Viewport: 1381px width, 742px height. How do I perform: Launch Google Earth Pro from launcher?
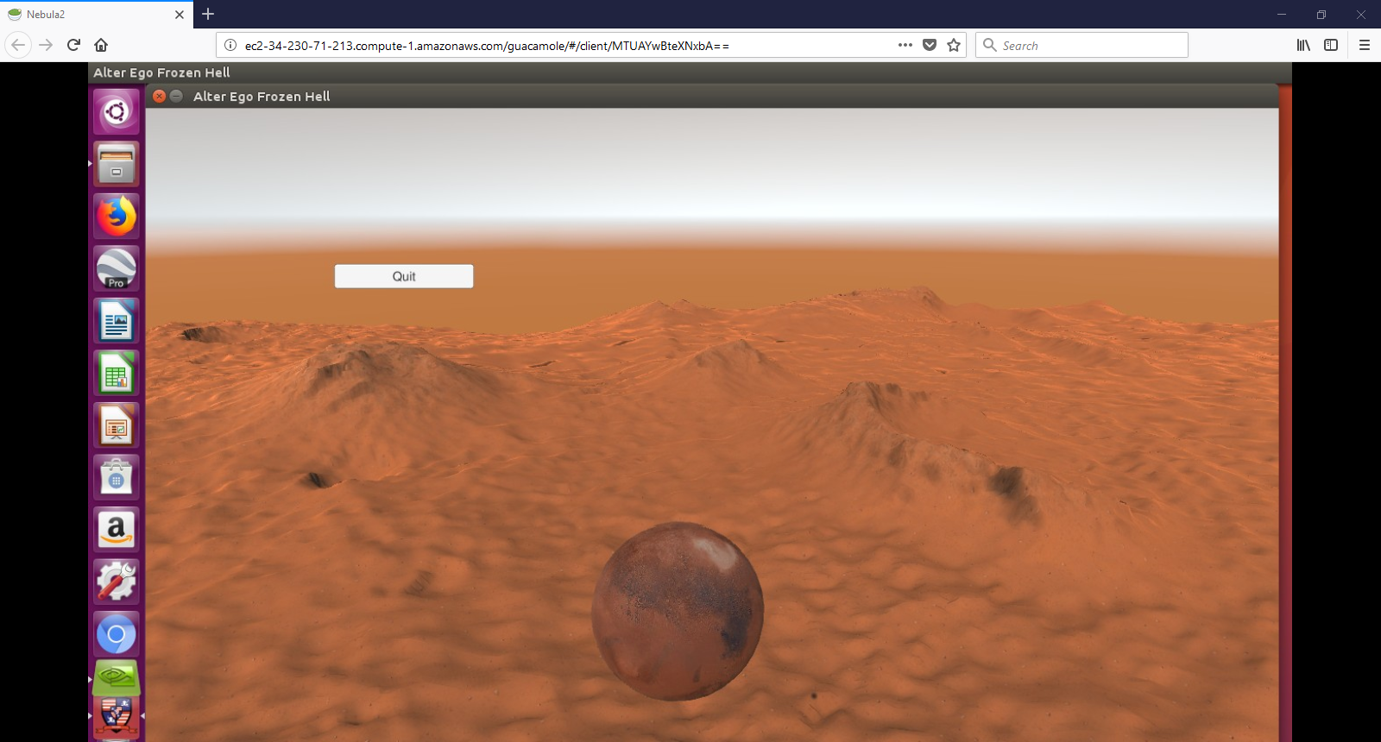tap(117, 268)
